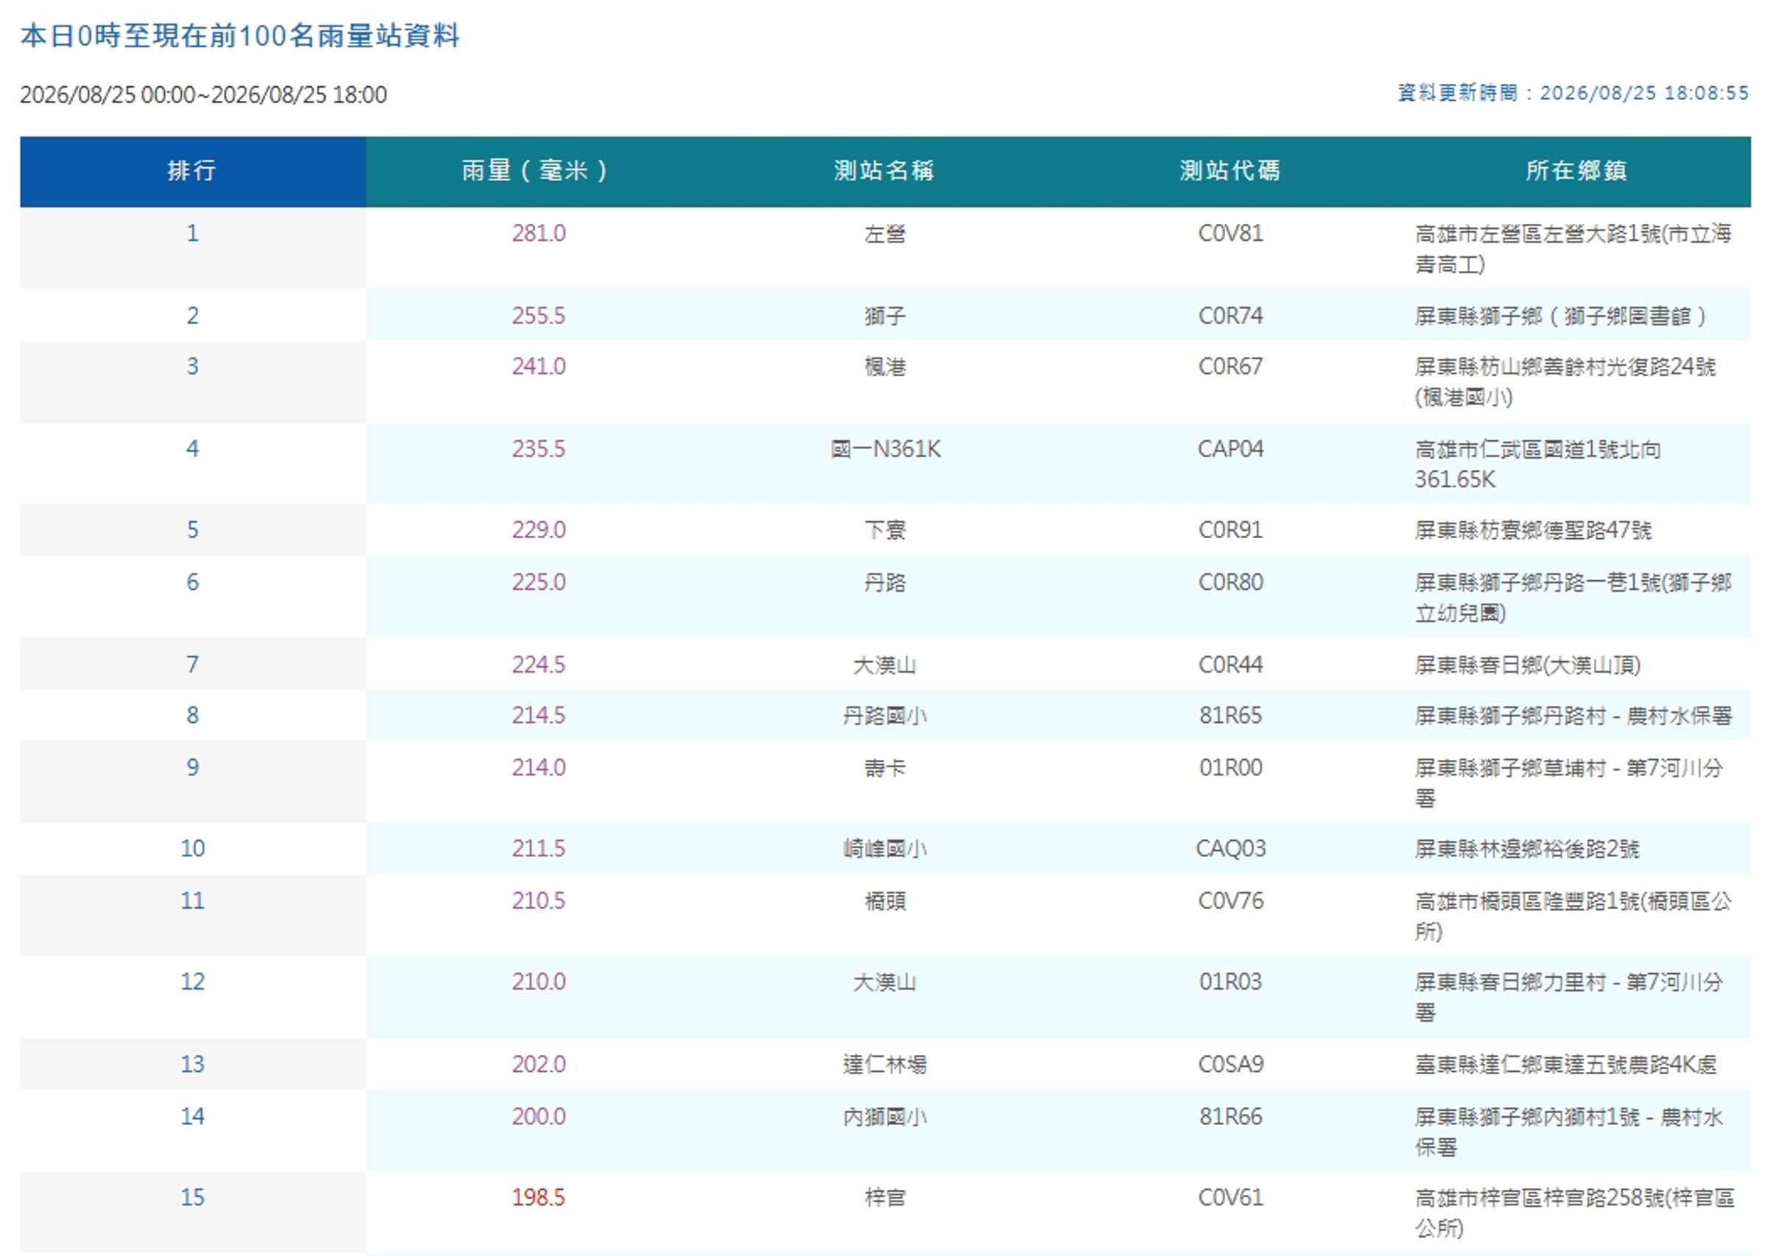Click station code C0V81
Viewport: 1768px width, 1256px height.
(x=1230, y=233)
